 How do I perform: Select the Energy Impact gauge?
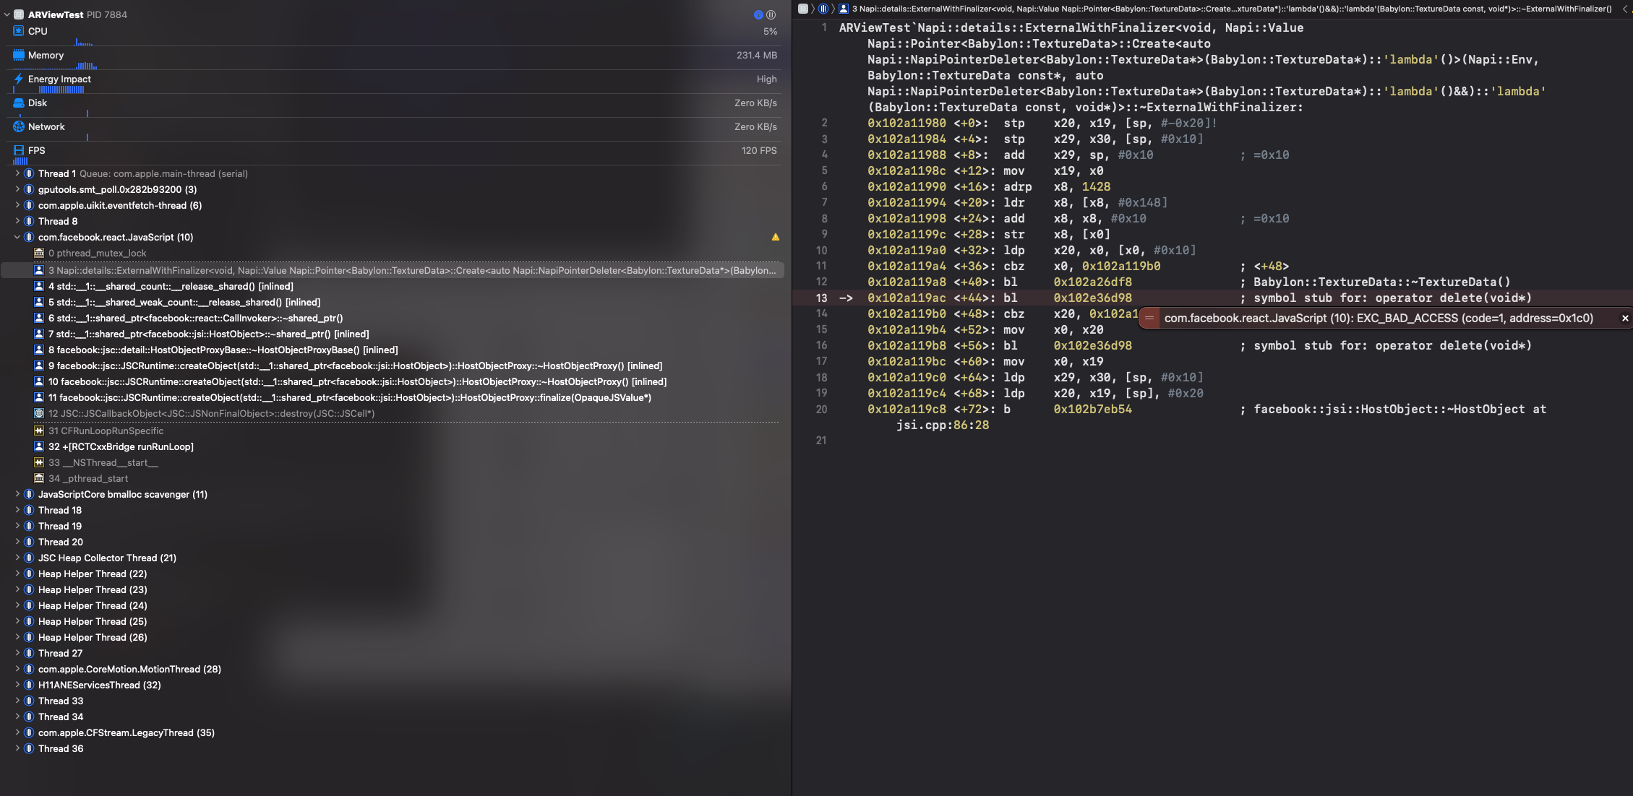[18, 79]
